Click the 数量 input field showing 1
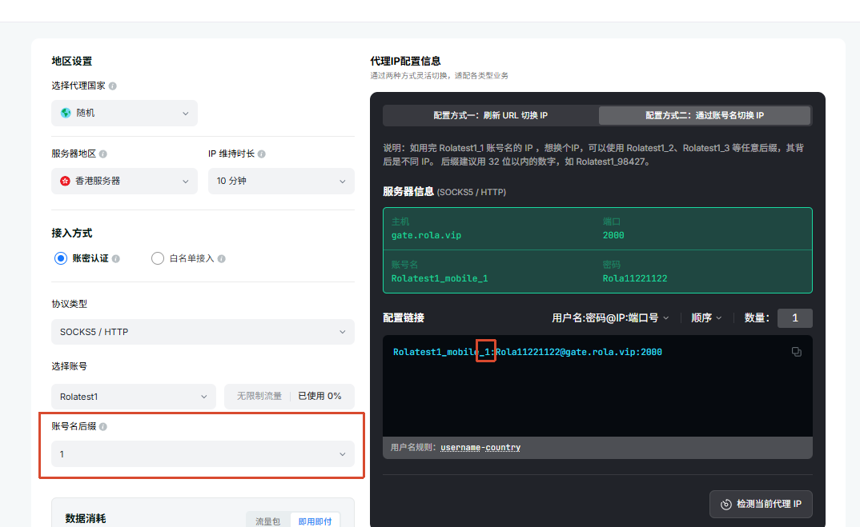The width and height of the screenshot is (860, 527). (794, 317)
